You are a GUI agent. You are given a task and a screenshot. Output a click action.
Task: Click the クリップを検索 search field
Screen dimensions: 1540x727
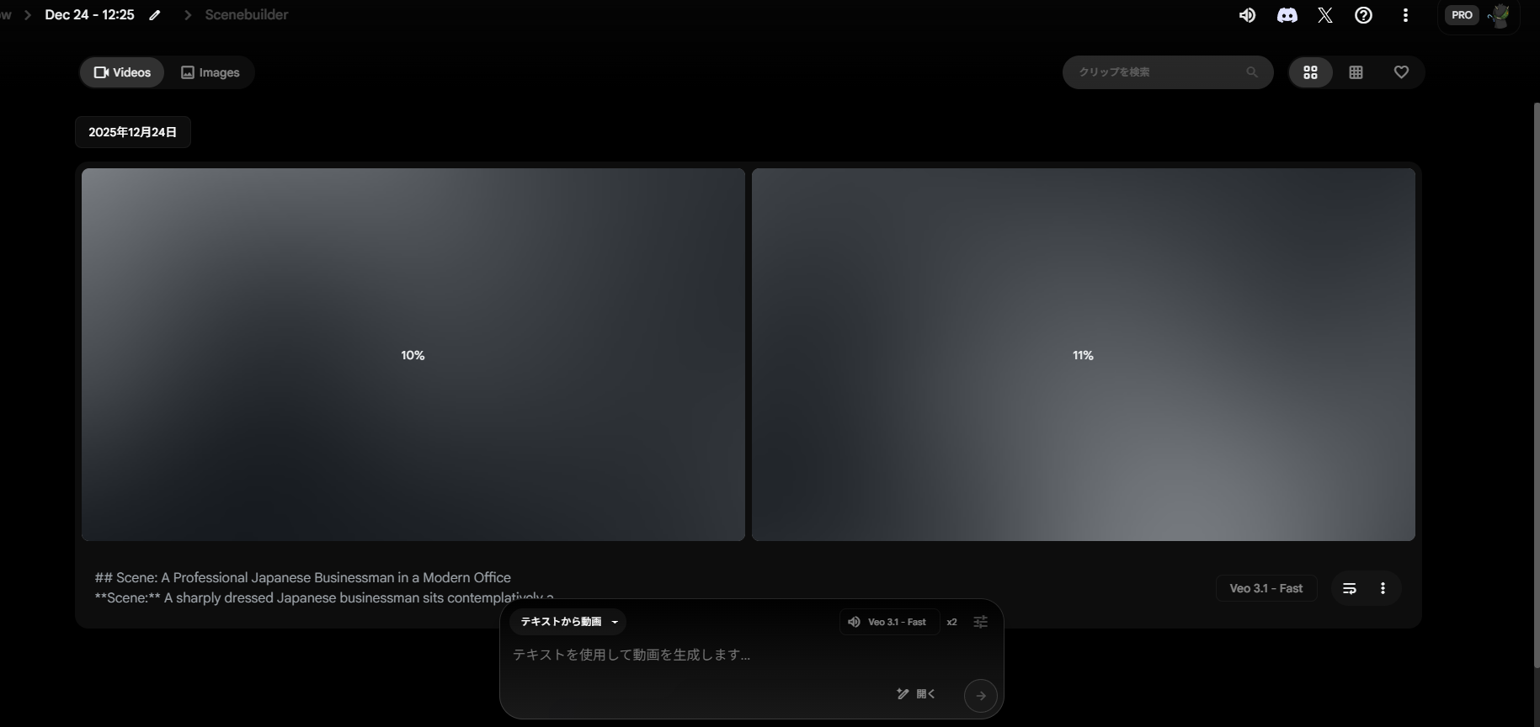click(x=1158, y=72)
